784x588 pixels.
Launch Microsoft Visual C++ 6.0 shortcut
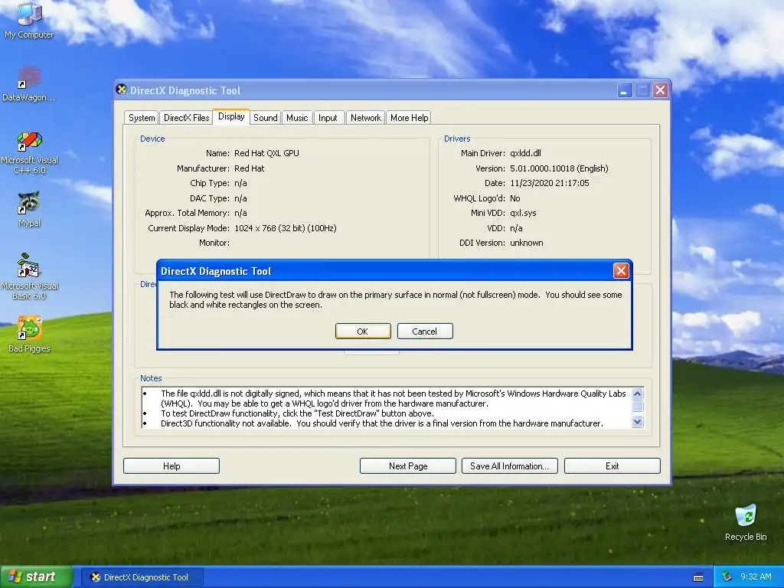29,152
